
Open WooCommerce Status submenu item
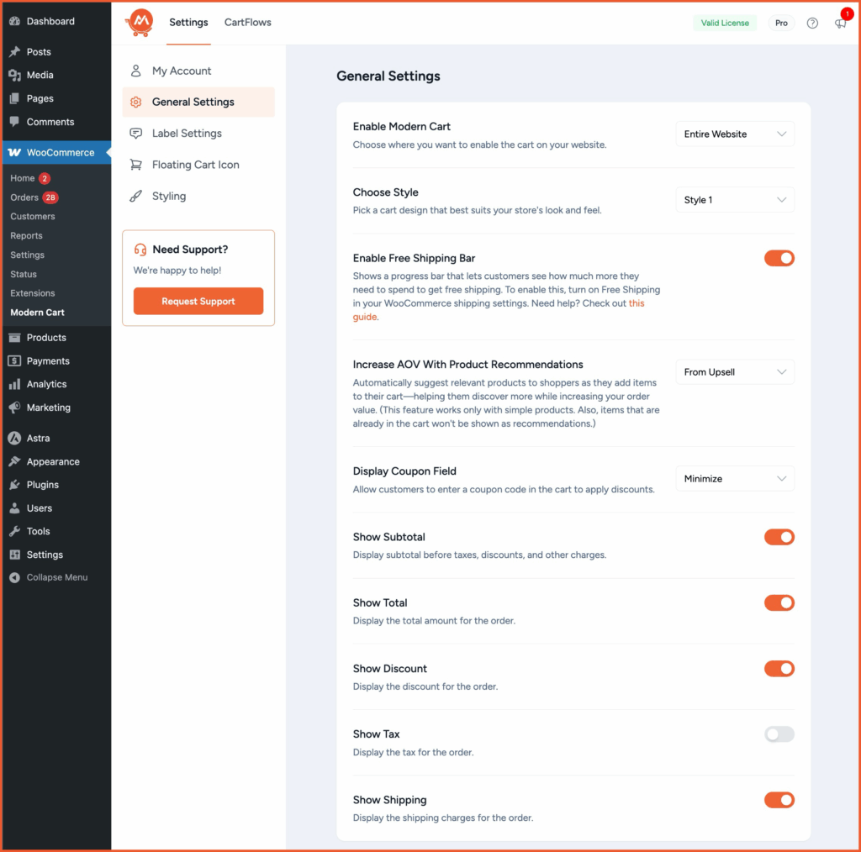coord(24,274)
